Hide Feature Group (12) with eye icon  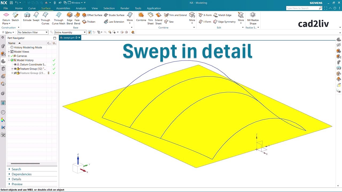pos(15,69)
